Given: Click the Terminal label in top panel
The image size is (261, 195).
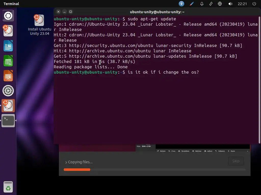Looking at the screenshot, I should (11, 4).
